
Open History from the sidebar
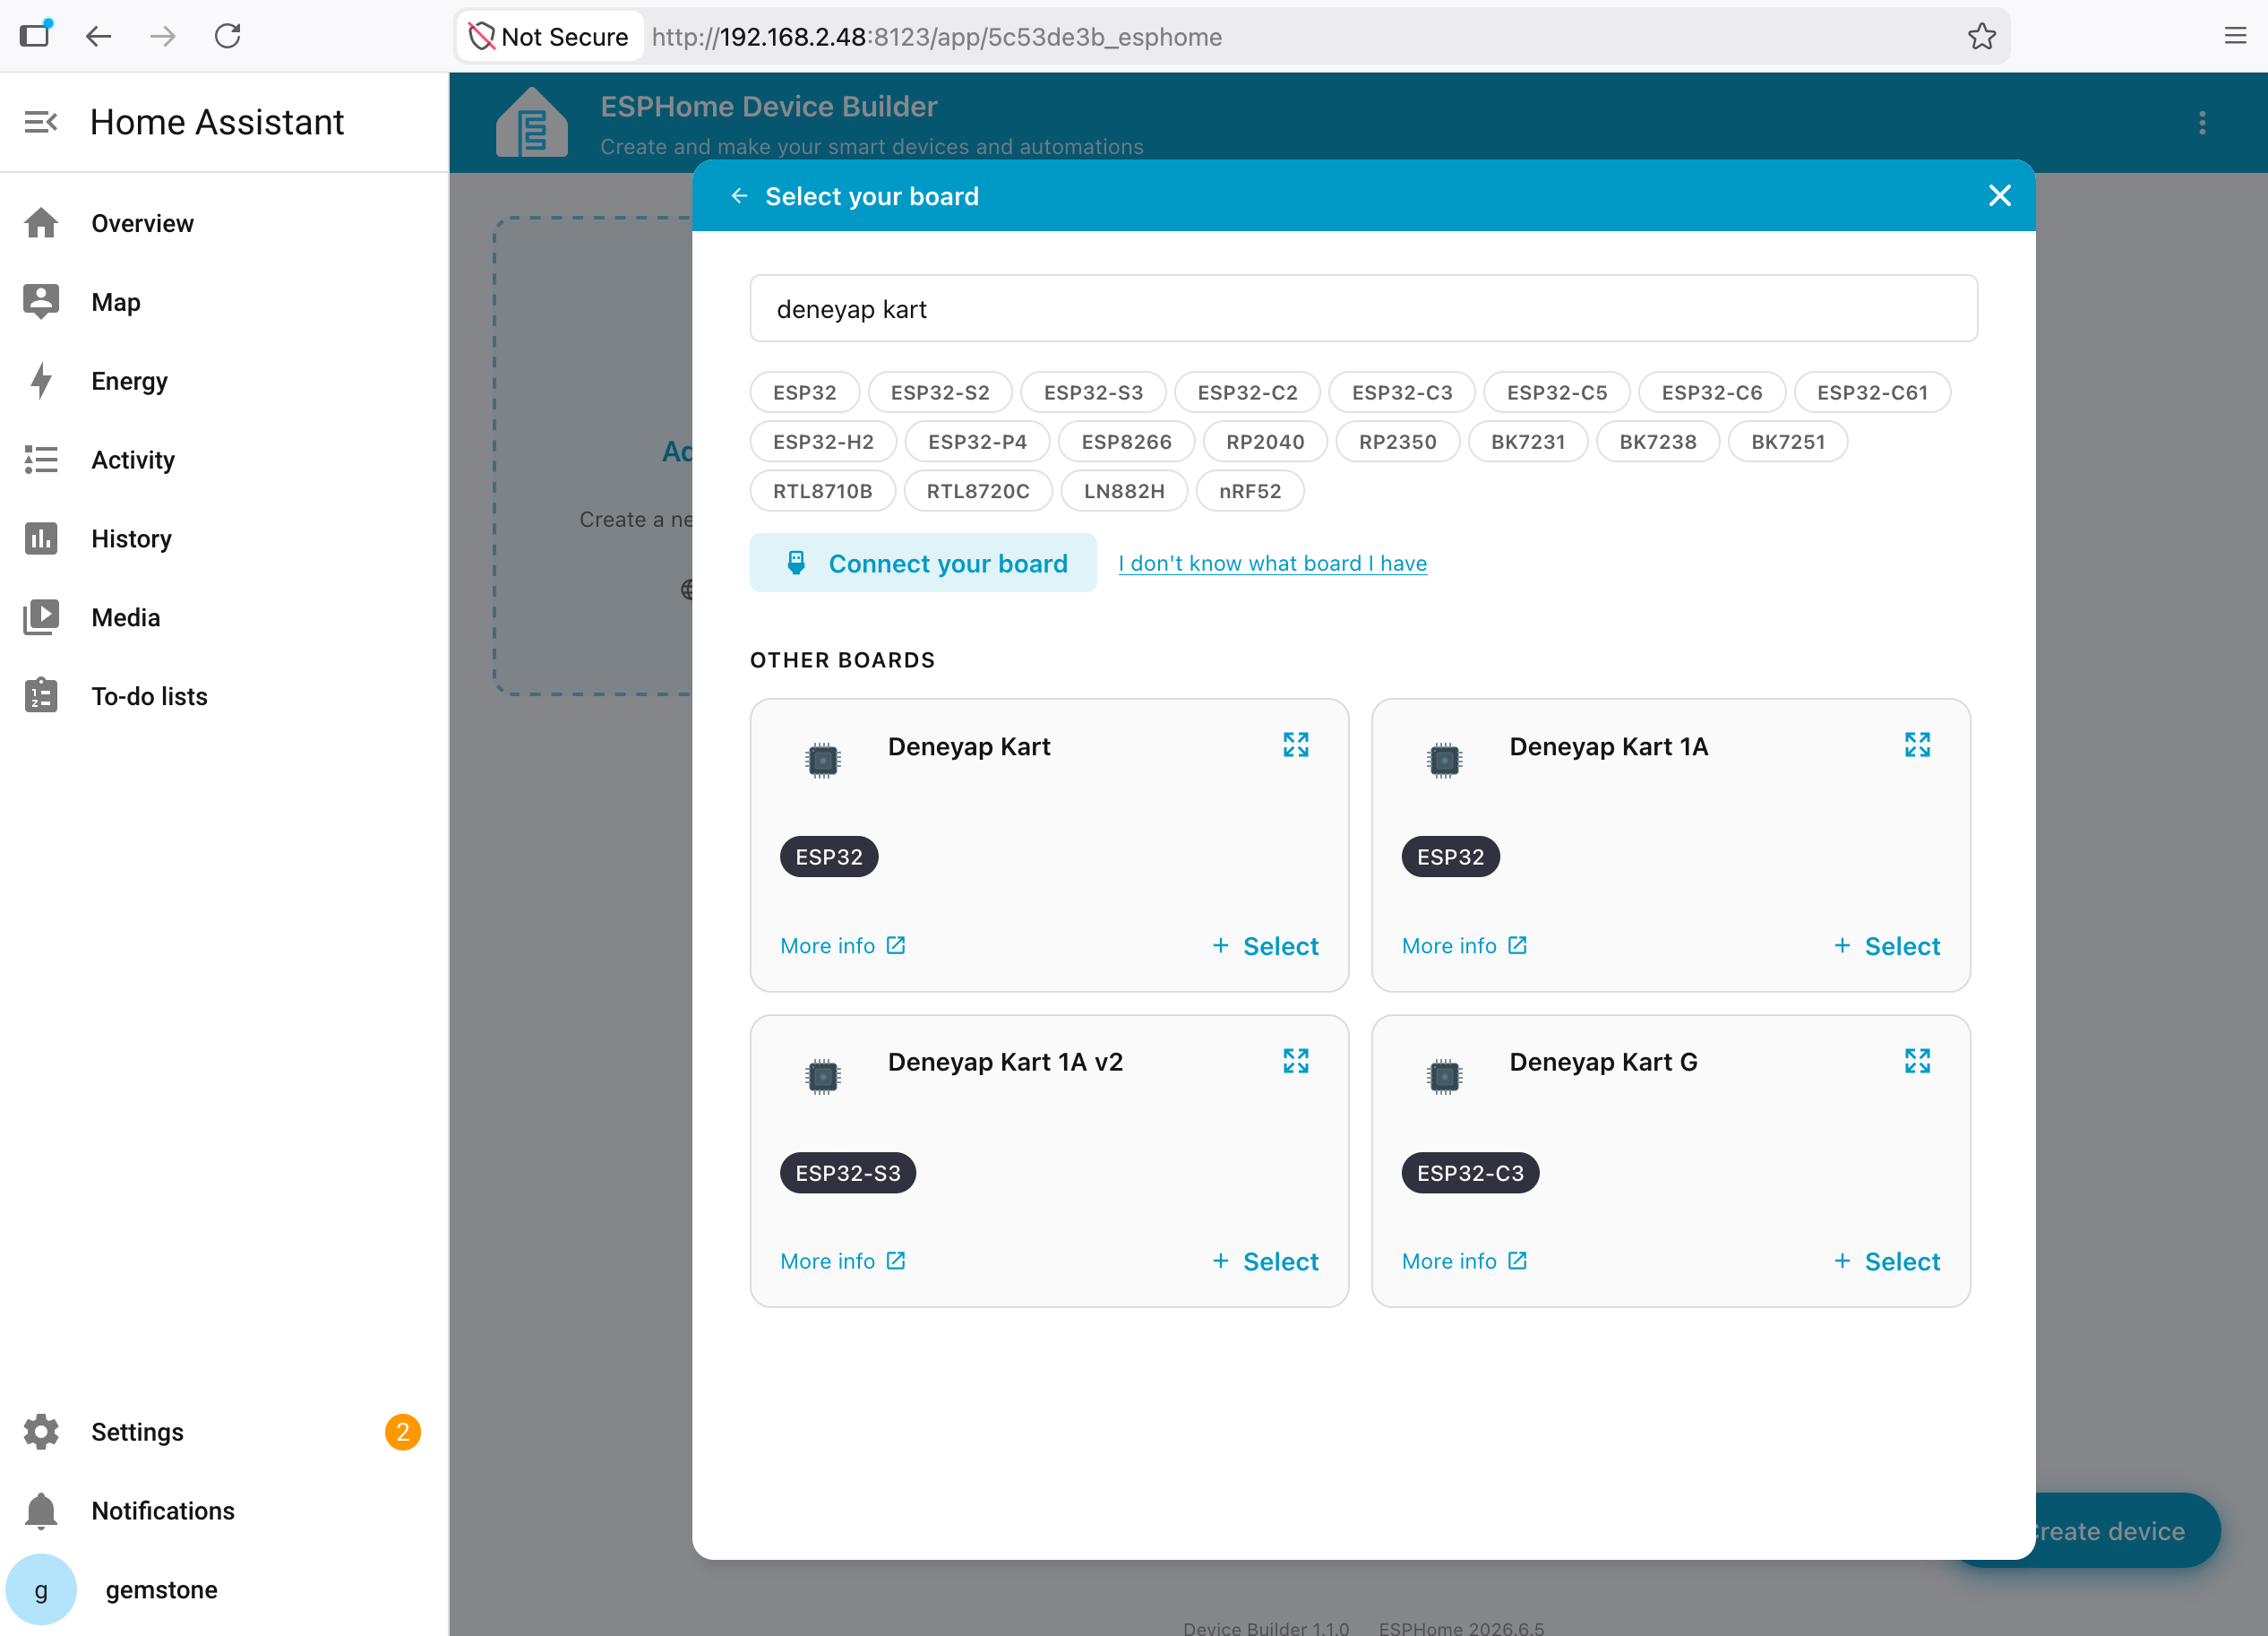click(x=224, y=539)
